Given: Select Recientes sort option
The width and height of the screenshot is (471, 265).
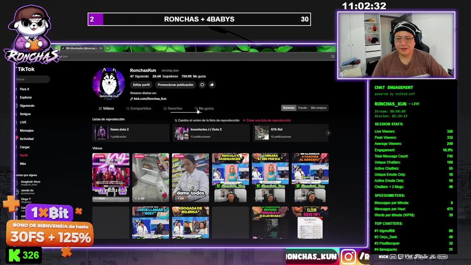Looking at the screenshot, I should (289, 108).
